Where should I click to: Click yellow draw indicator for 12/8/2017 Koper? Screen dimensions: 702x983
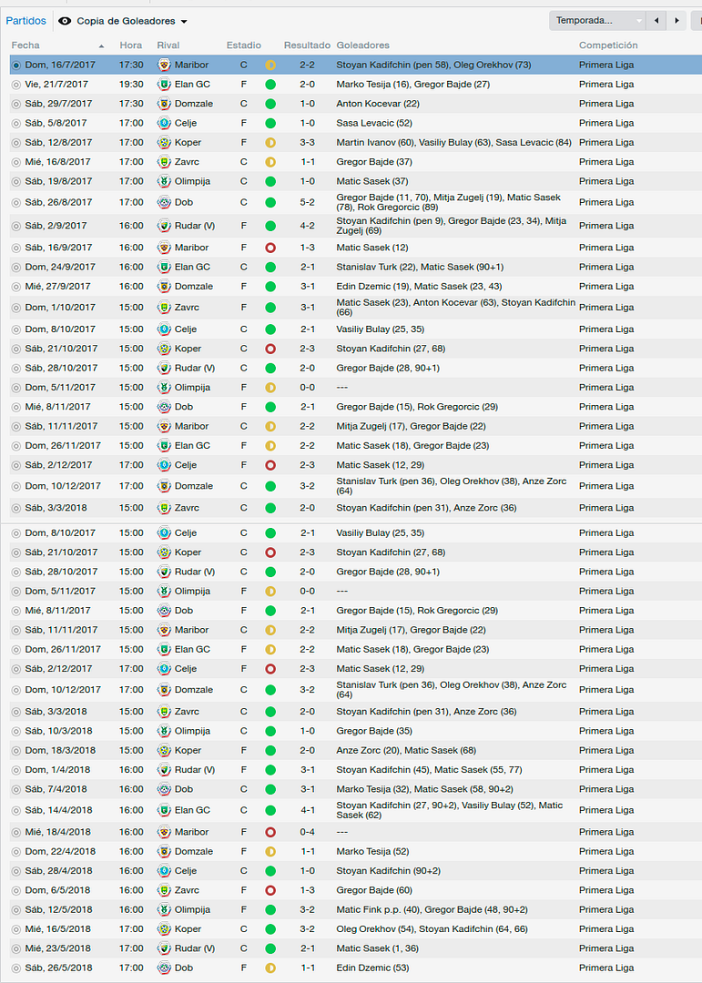point(270,142)
